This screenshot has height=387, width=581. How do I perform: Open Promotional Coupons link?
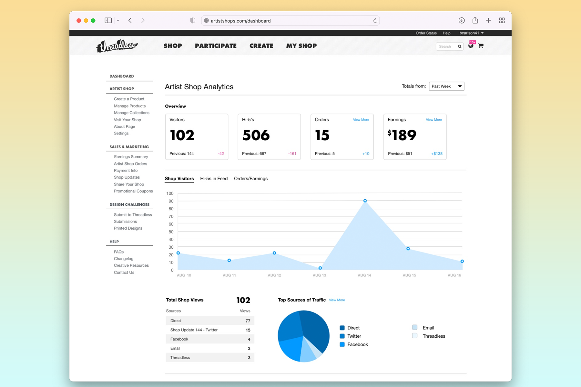133,191
